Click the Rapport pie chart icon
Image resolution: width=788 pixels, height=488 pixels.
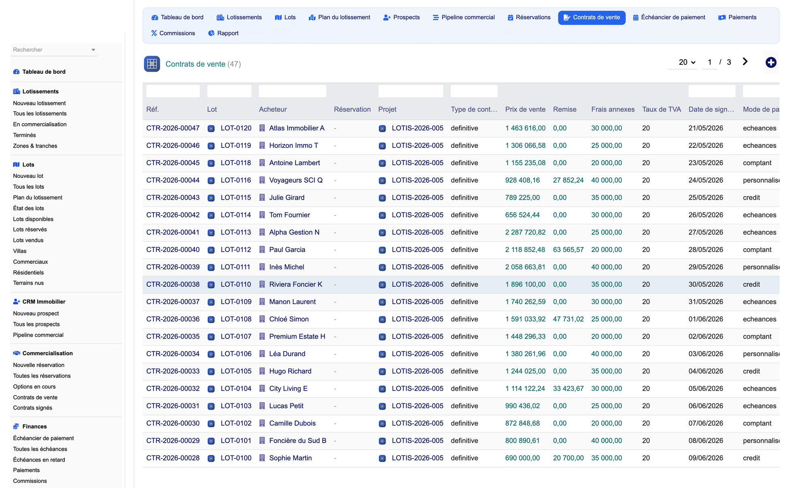(211, 33)
